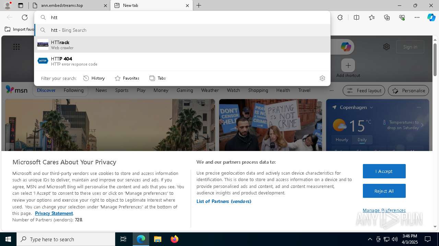439x246 pixels.
Task: Click the Copilot icon in search box
Action: [x=346, y=47]
